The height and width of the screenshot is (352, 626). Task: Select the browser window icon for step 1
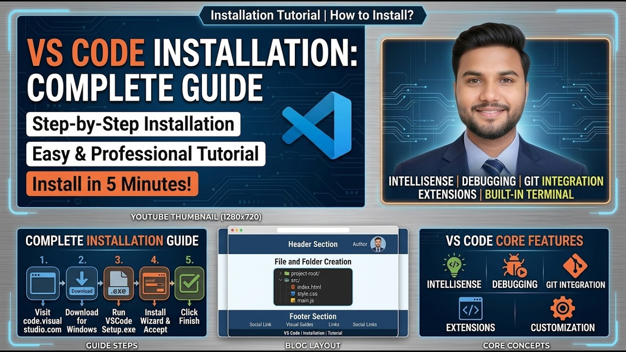pyautogui.click(x=43, y=284)
